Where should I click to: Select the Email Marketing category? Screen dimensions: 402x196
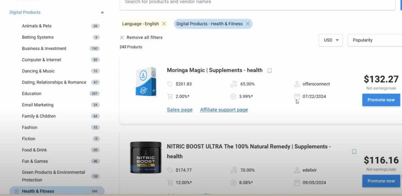[x=38, y=105]
